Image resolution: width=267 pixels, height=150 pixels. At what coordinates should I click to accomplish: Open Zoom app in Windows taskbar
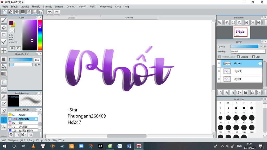81,146
